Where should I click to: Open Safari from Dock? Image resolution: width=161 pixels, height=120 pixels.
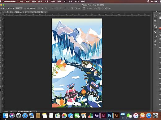(25, 116)
